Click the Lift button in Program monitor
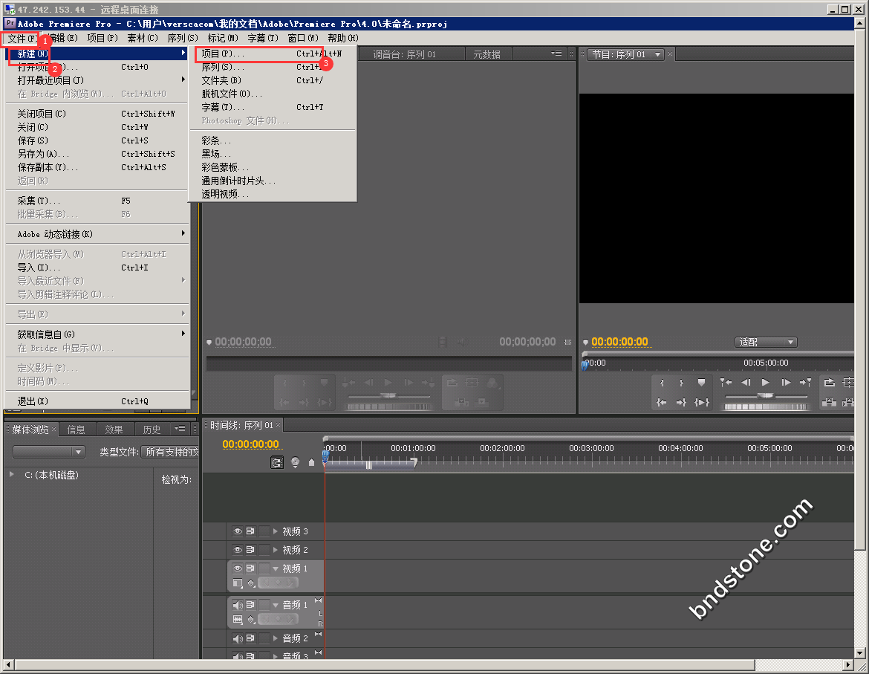869x674 pixels. click(x=829, y=383)
